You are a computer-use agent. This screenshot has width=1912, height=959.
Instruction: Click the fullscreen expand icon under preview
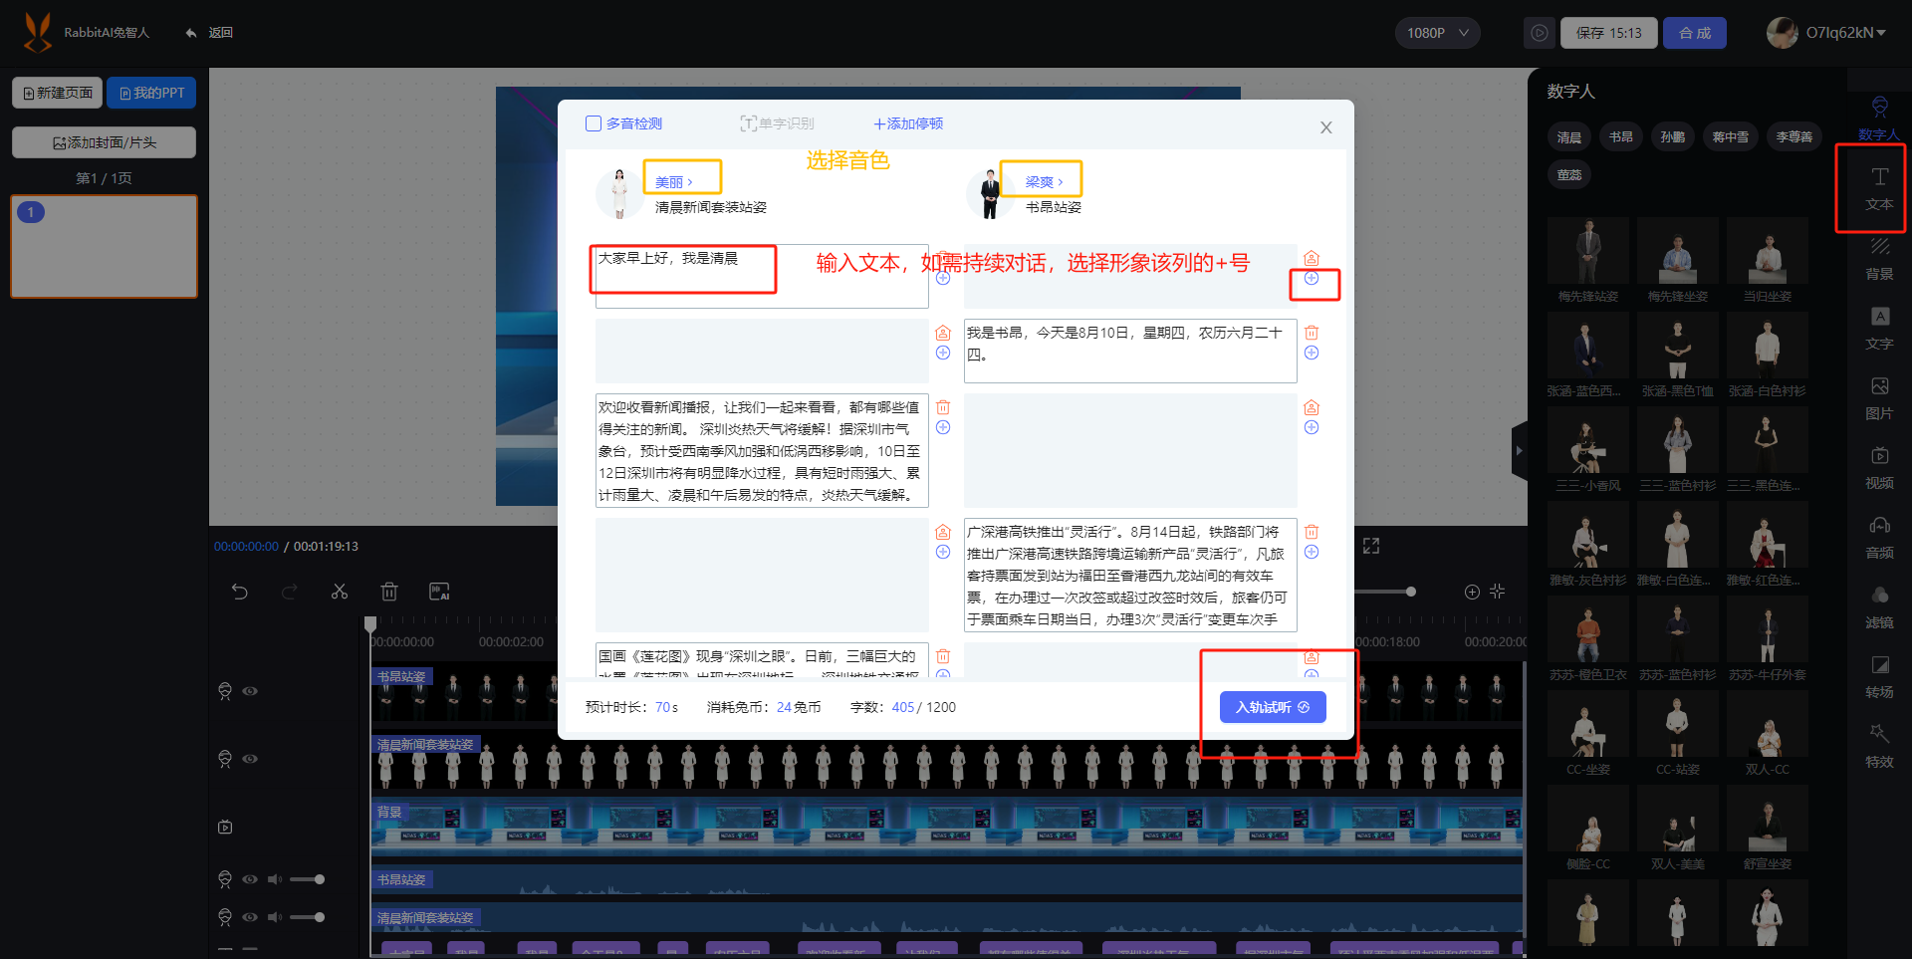pos(1371,546)
